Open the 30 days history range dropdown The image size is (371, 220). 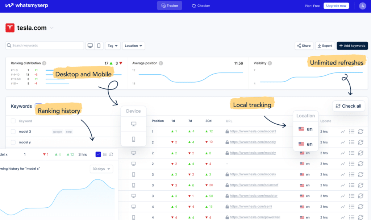point(101,169)
